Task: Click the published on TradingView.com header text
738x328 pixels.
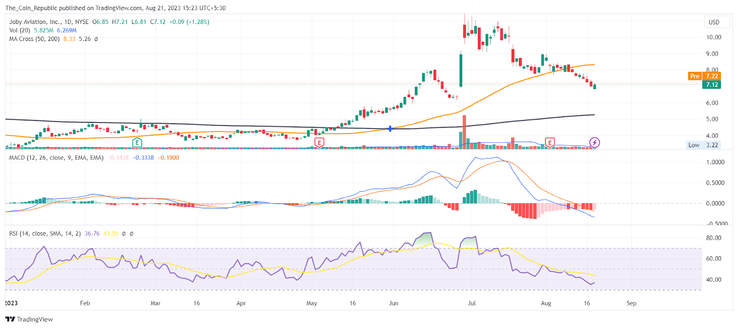Action: (x=101, y=8)
